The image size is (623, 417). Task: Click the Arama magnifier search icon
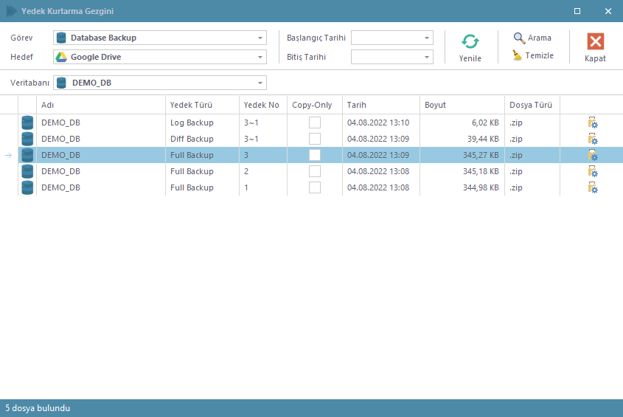point(520,38)
